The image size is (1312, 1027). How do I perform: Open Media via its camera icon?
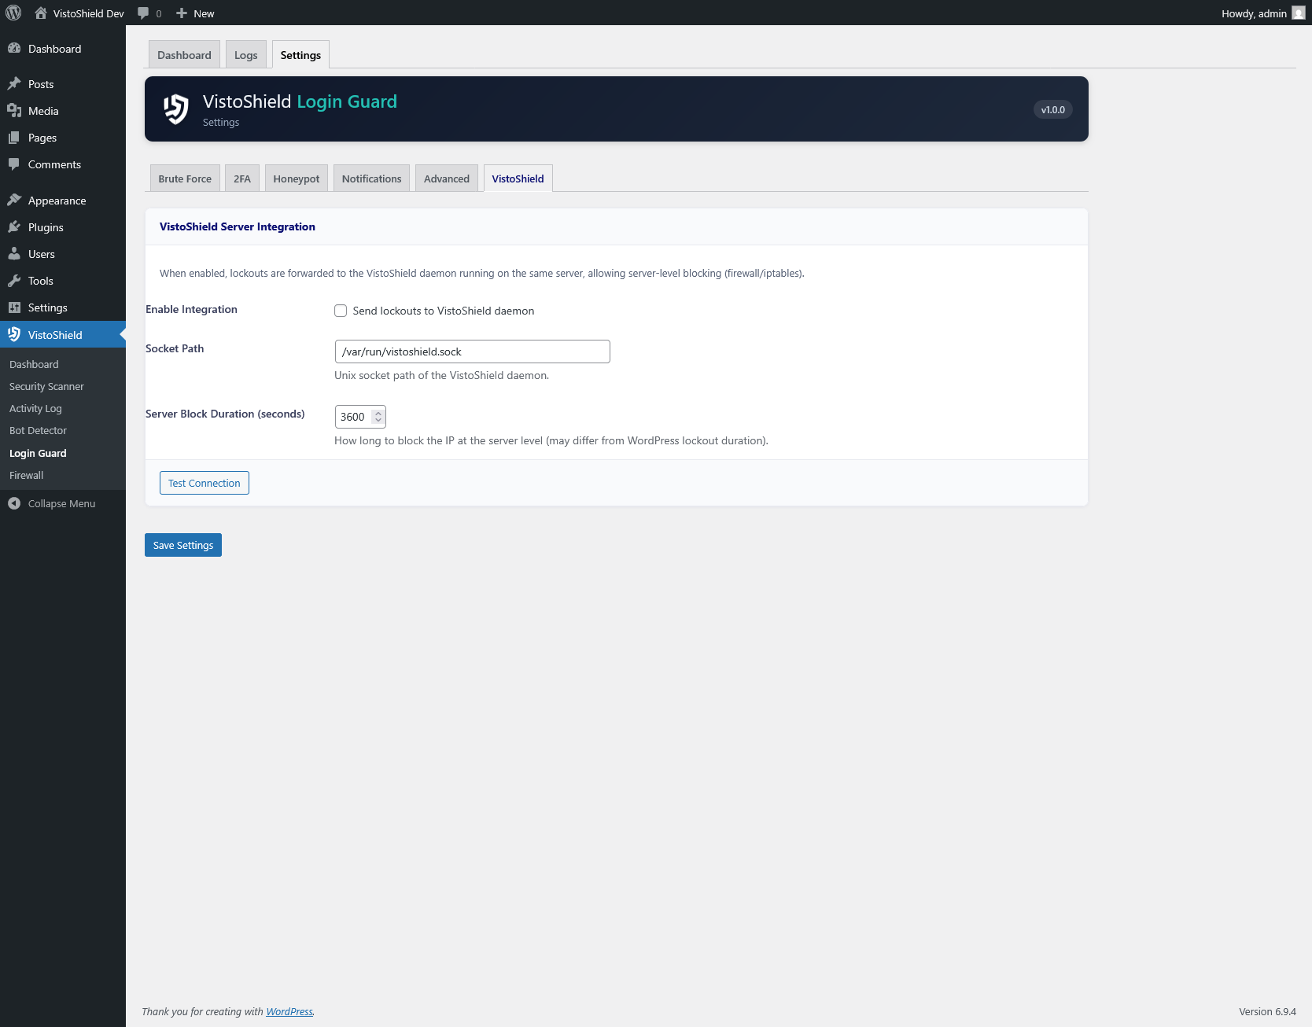pos(15,111)
